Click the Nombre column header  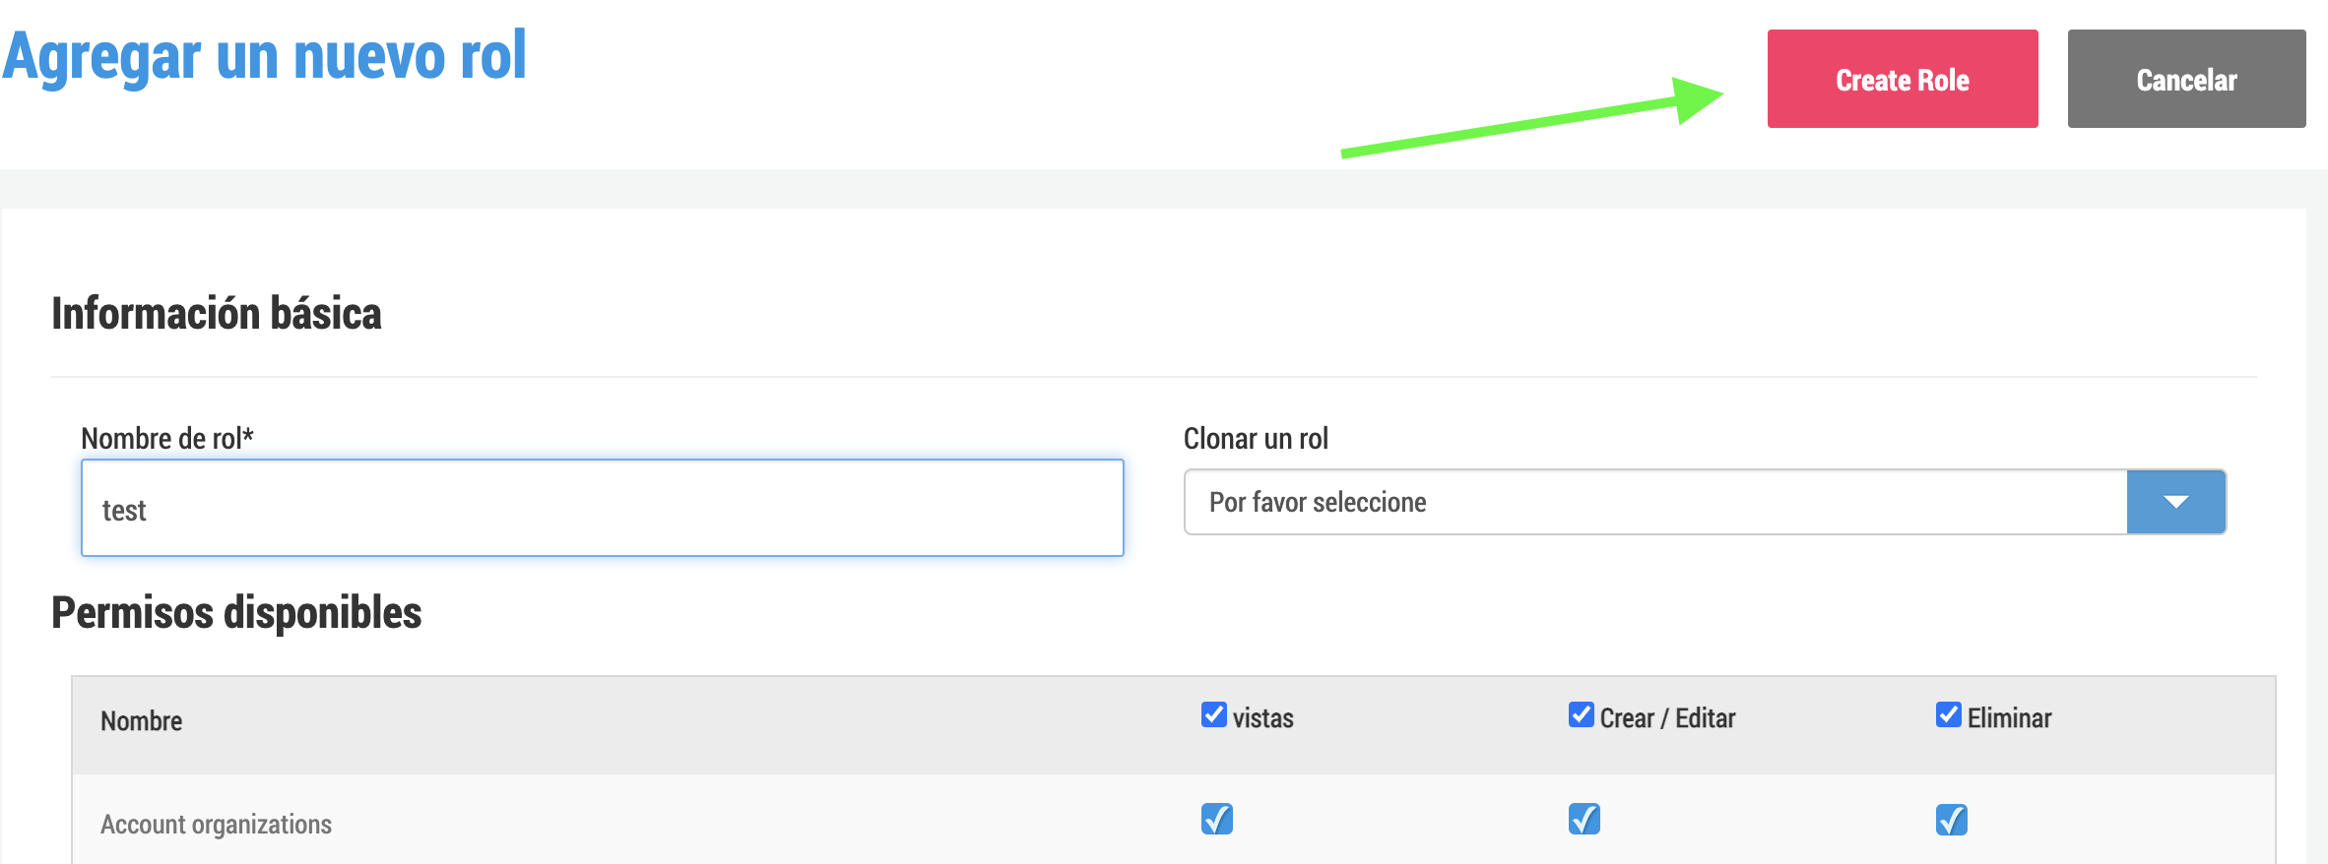pyautogui.click(x=142, y=721)
